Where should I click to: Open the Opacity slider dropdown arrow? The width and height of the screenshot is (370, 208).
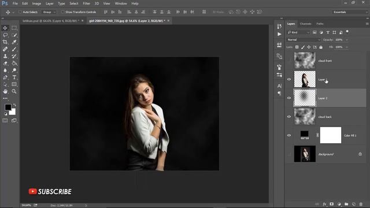pos(347,40)
